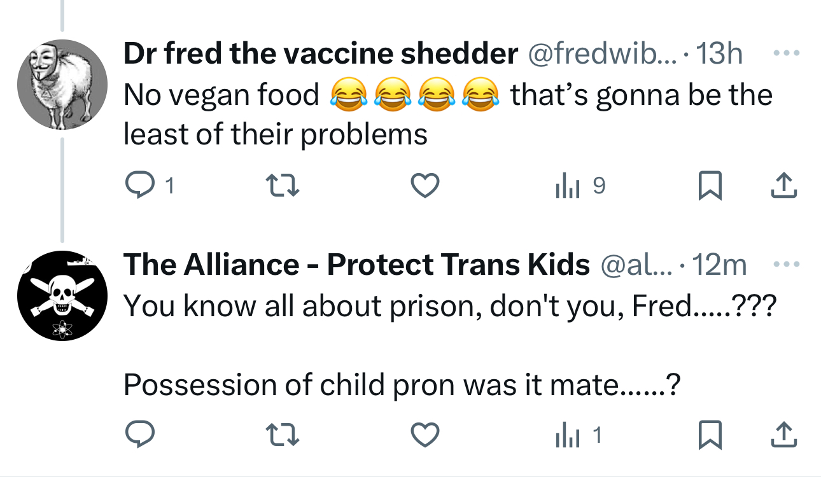Share Dr fred's tweet
The image size is (821, 495).
coord(784,186)
